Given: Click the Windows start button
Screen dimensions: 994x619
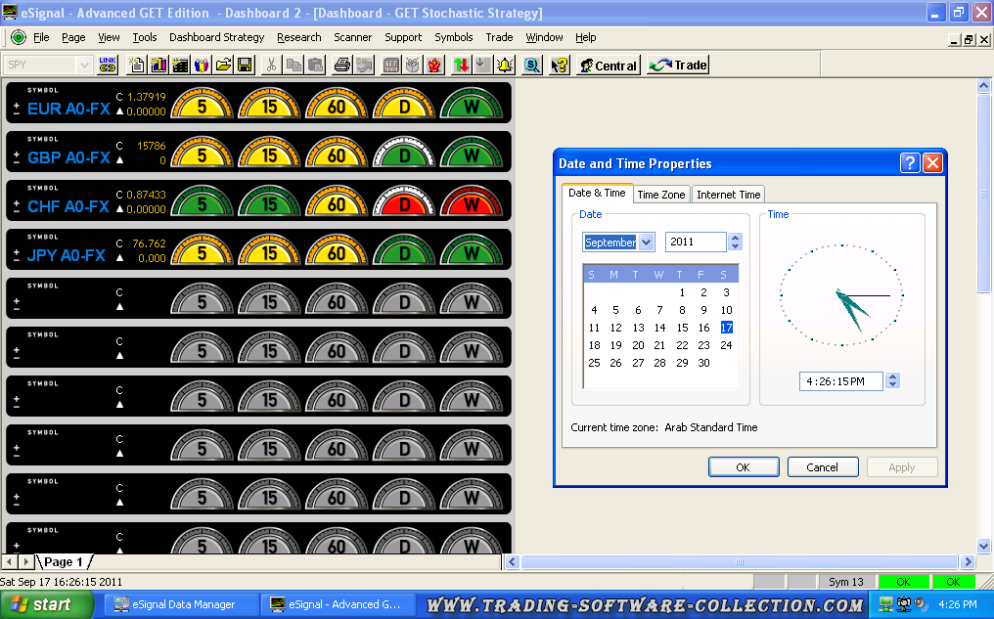Looking at the screenshot, I should pos(39,604).
